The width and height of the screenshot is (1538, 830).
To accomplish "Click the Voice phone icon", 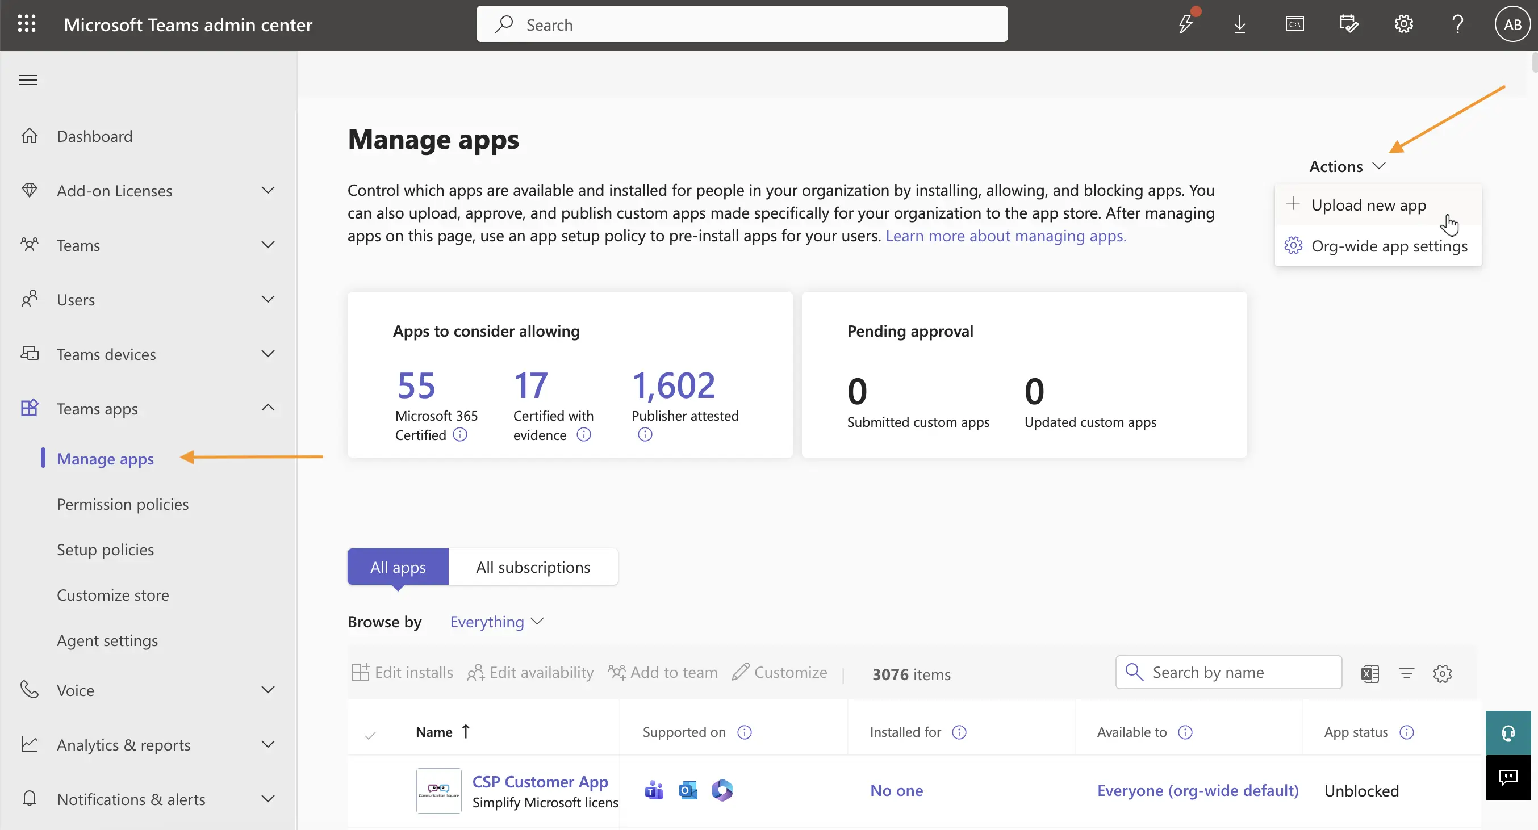I will tap(30, 689).
